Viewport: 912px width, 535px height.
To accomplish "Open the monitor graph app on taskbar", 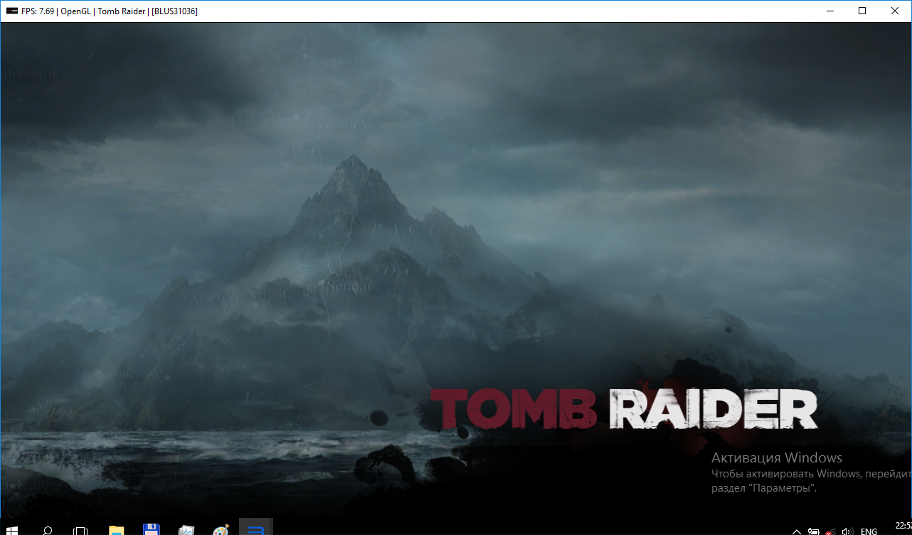I will coord(186,529).
